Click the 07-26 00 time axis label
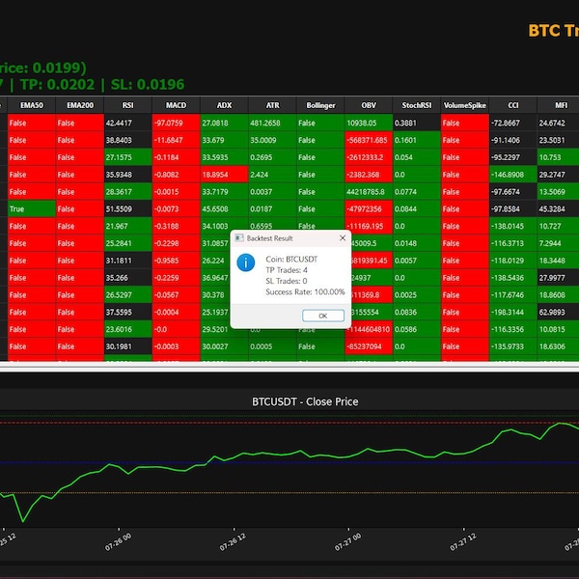Screen dimensions: 579x579 coord(118,541)
